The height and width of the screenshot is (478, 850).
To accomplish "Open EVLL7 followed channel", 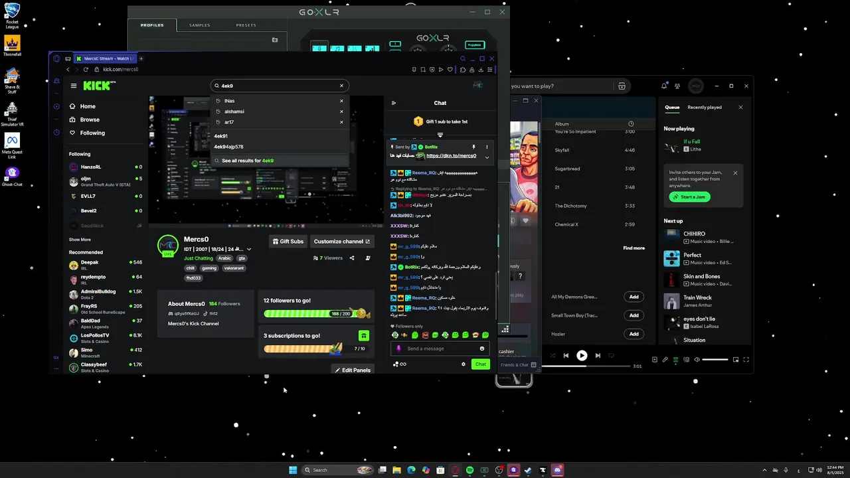I will (106, 197).
